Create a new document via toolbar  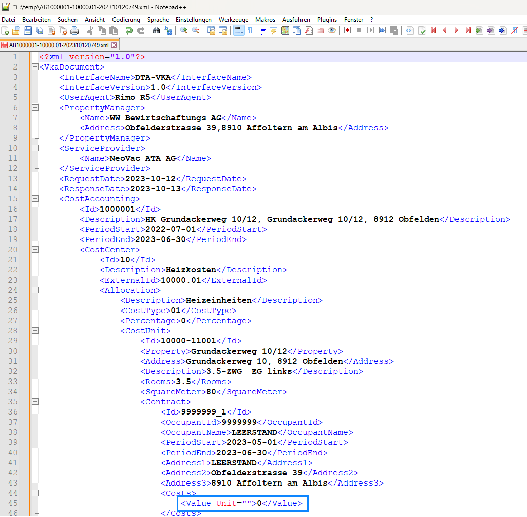click(5, 31)
